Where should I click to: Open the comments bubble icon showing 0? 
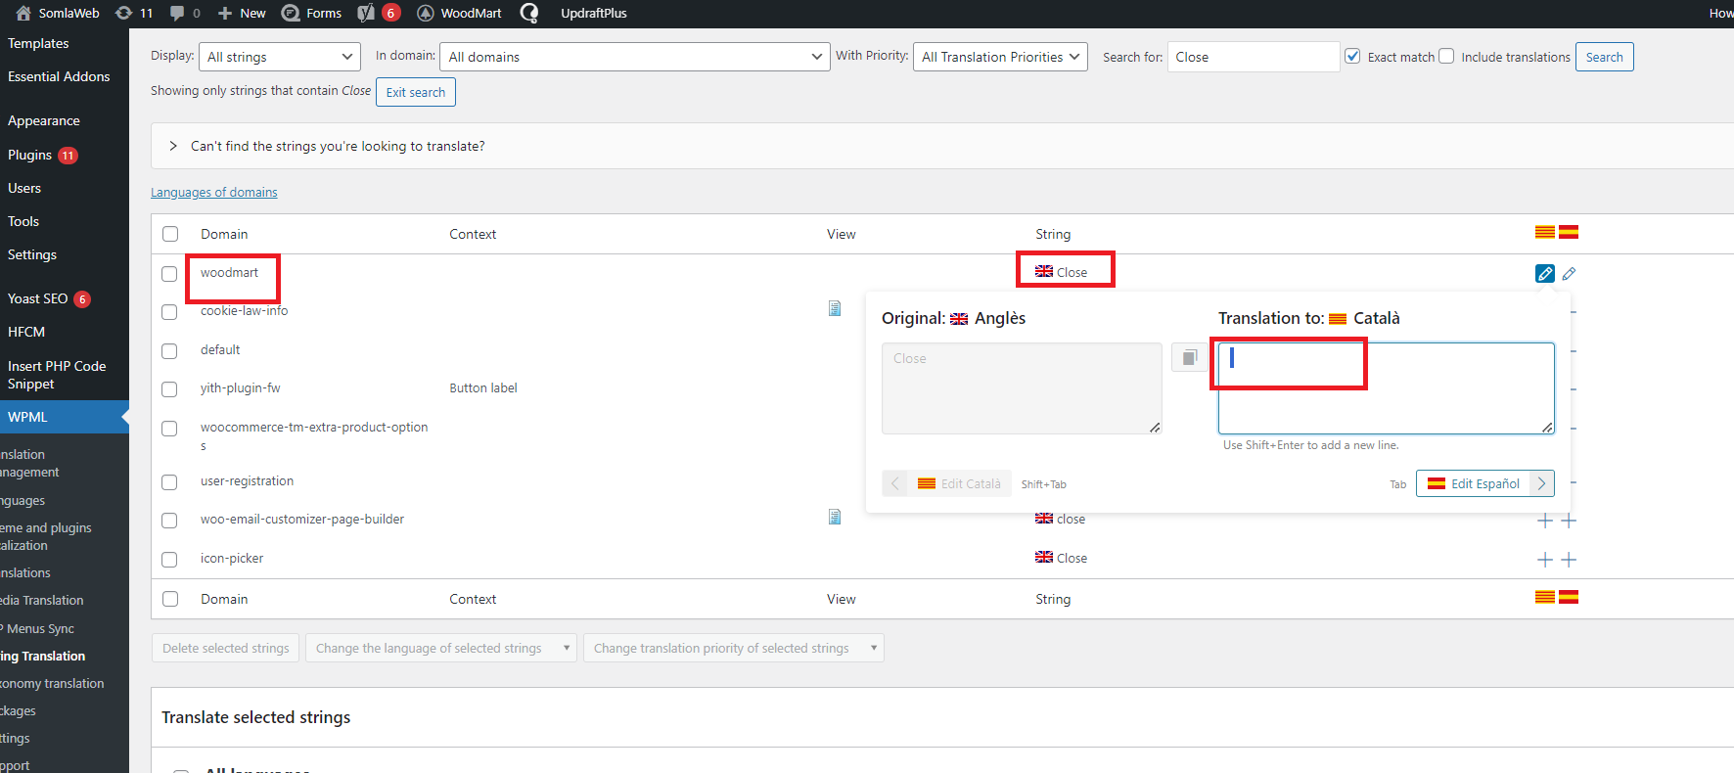[x=177, y=13]
